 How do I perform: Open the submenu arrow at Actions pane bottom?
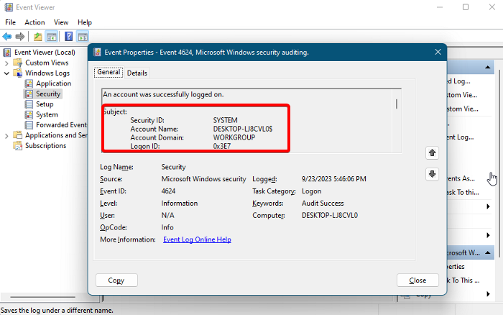tap(488, 294)
